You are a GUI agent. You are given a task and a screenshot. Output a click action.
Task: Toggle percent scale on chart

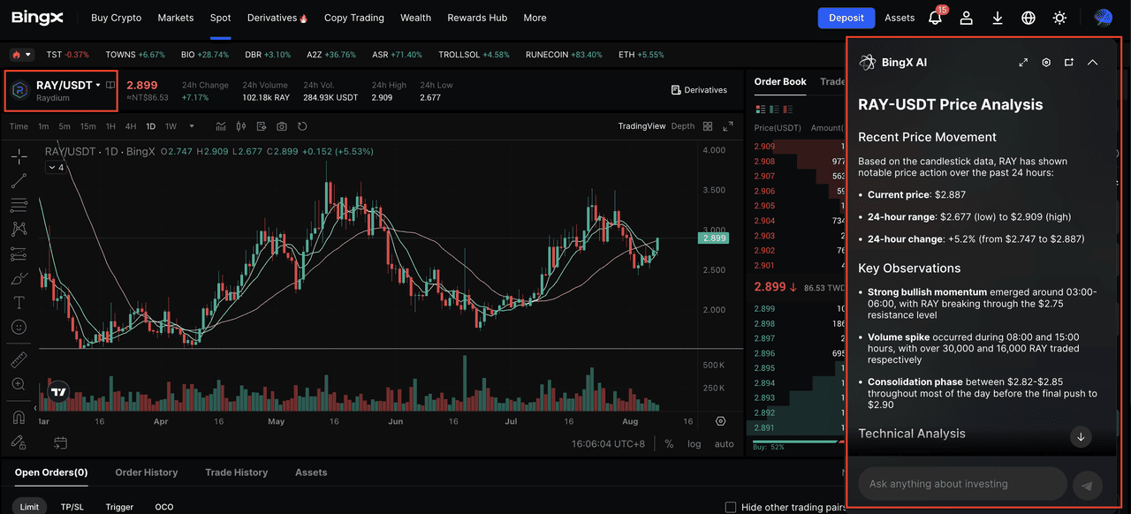tap(669, 443)
